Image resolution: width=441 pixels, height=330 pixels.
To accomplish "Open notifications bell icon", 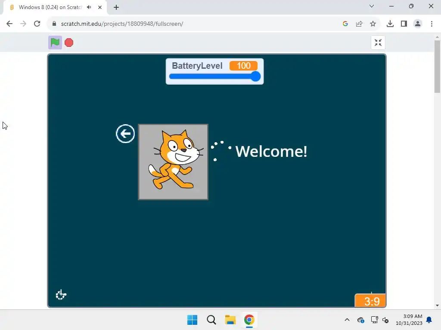I will coord(429,320).
